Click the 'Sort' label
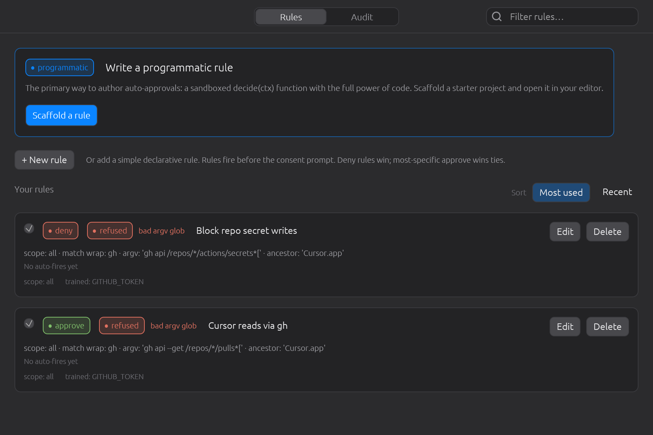Viewport: 653px width, 435px height. tap(519, 192)
